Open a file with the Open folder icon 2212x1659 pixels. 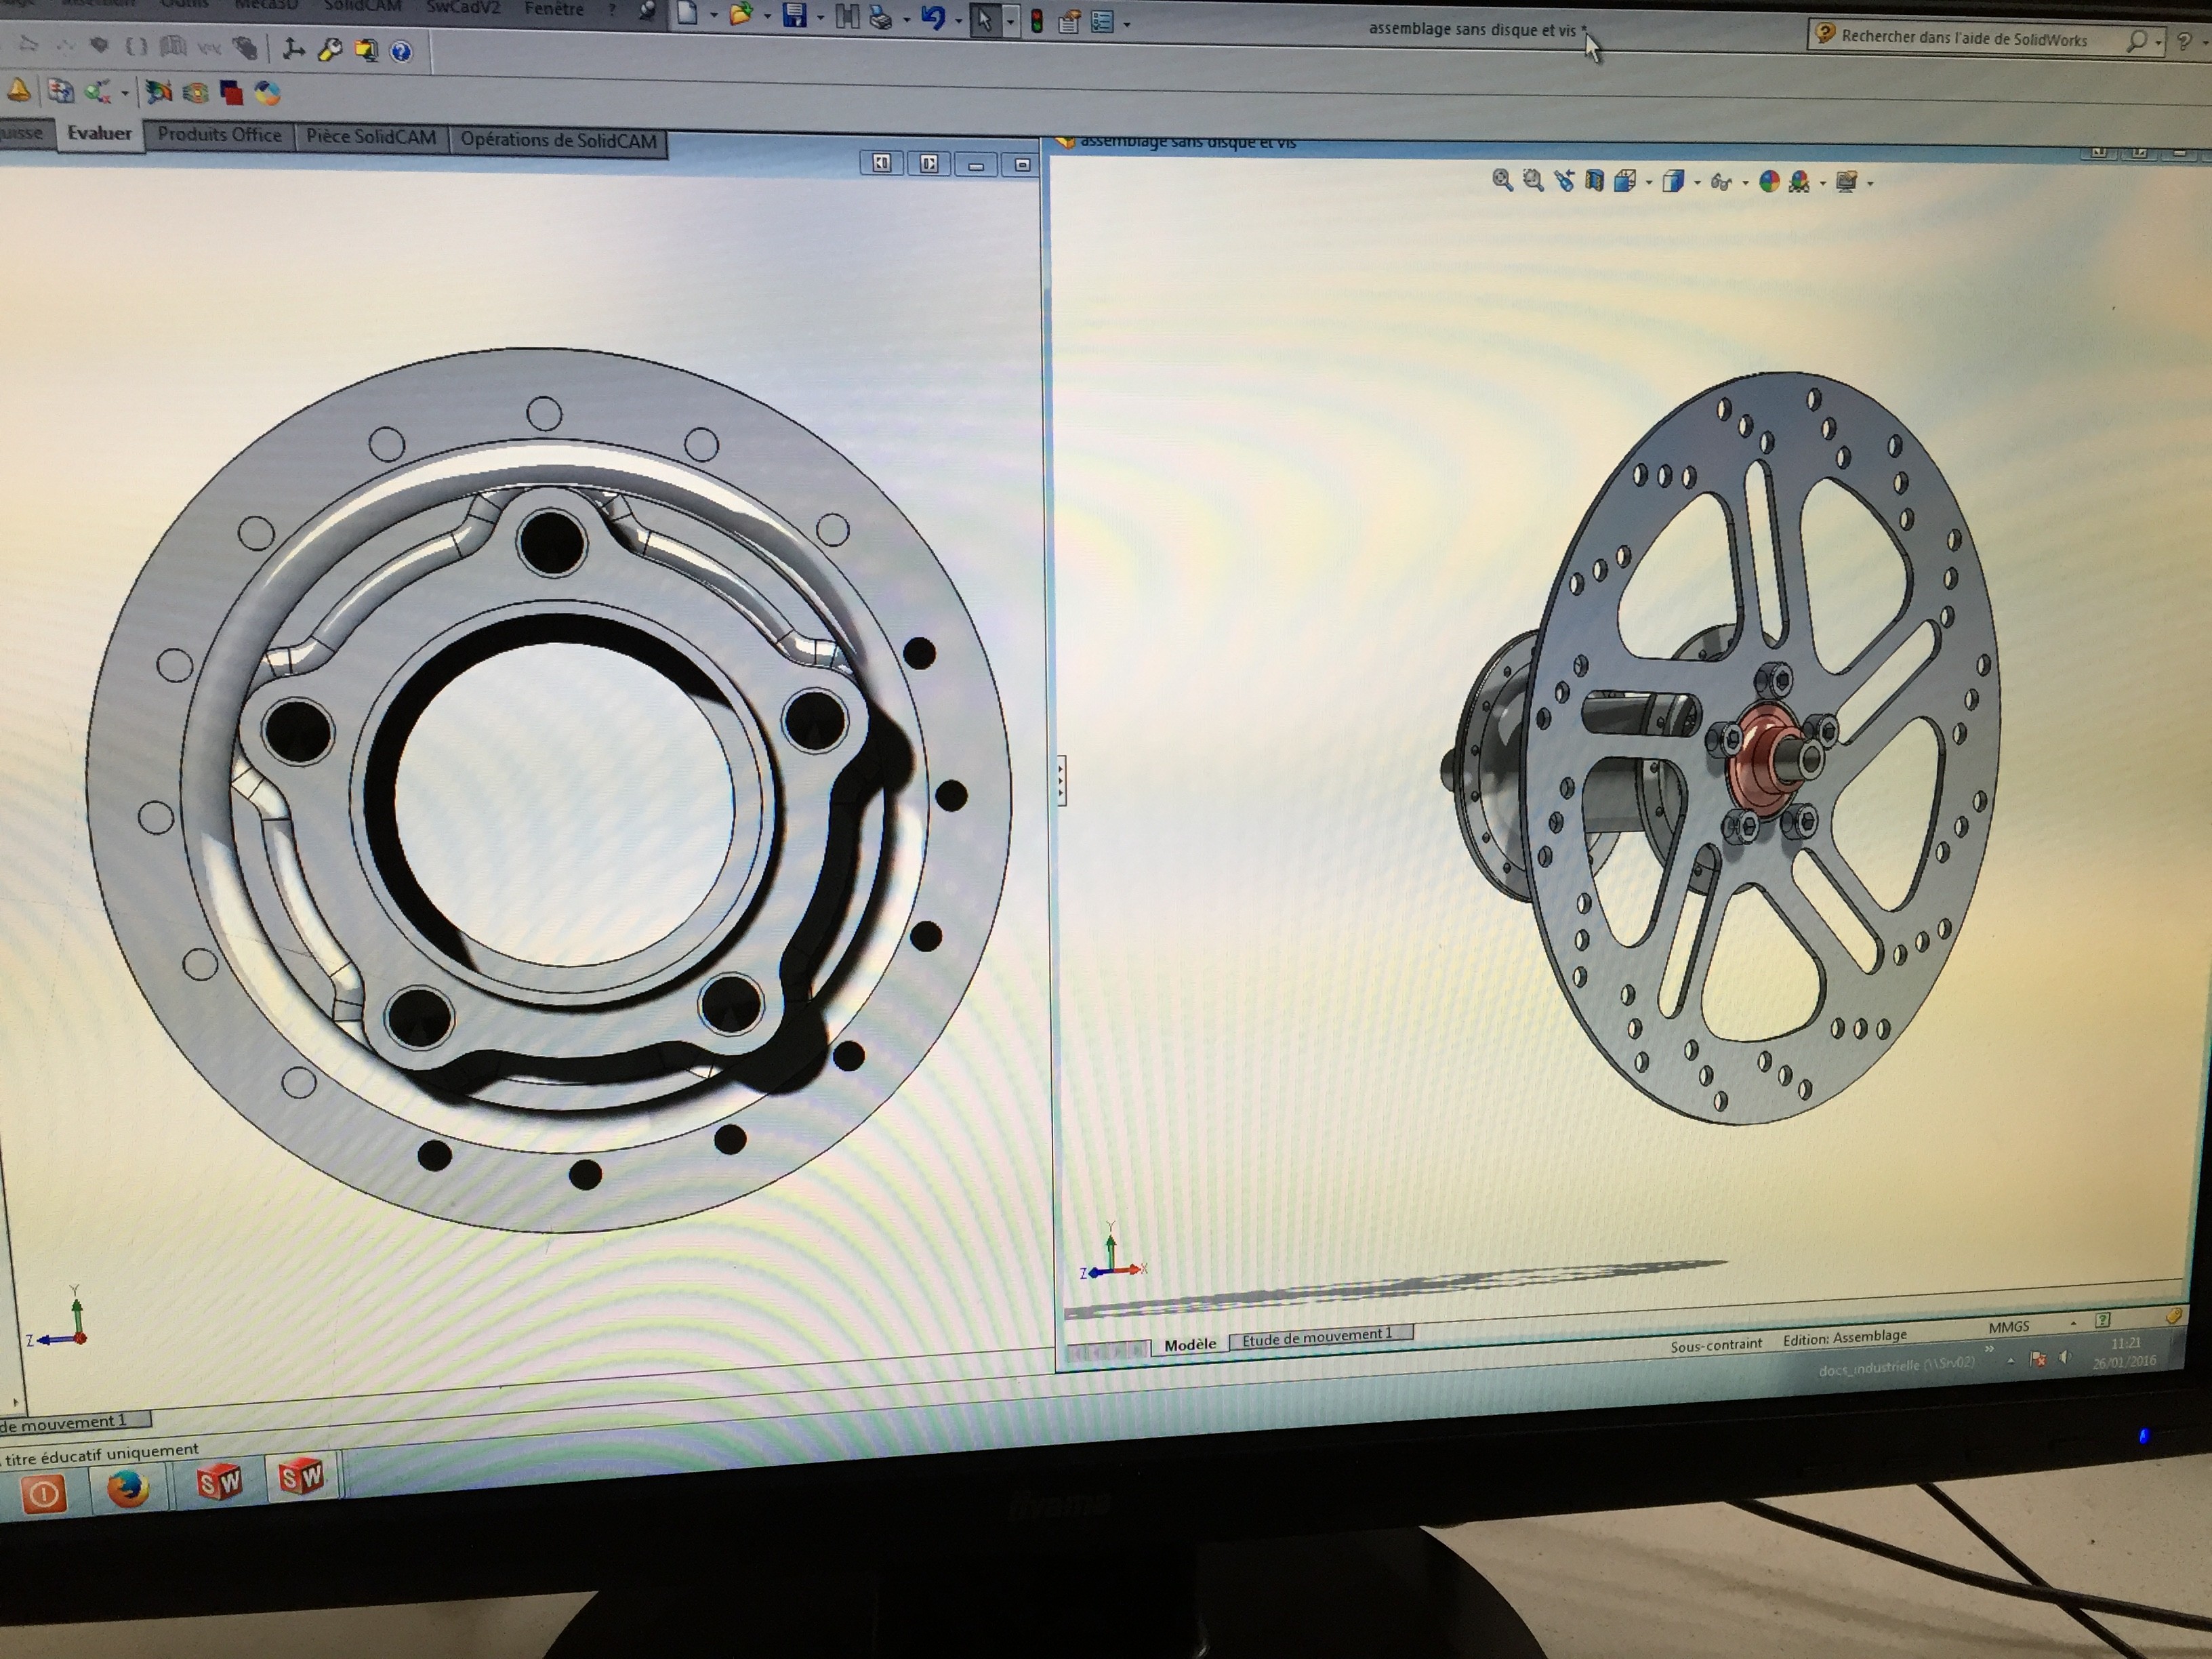pos(740,15)
